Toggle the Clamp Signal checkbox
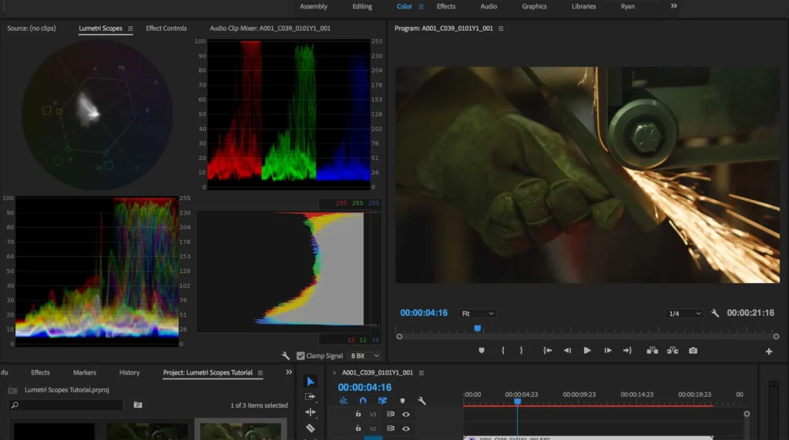The width and height of the screenshot is (789, 440). pos(300,355)
